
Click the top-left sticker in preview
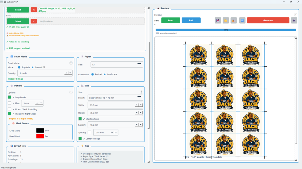198,55
